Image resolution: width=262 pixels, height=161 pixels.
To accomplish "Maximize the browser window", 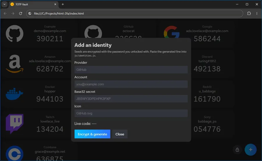I will 247,4.
